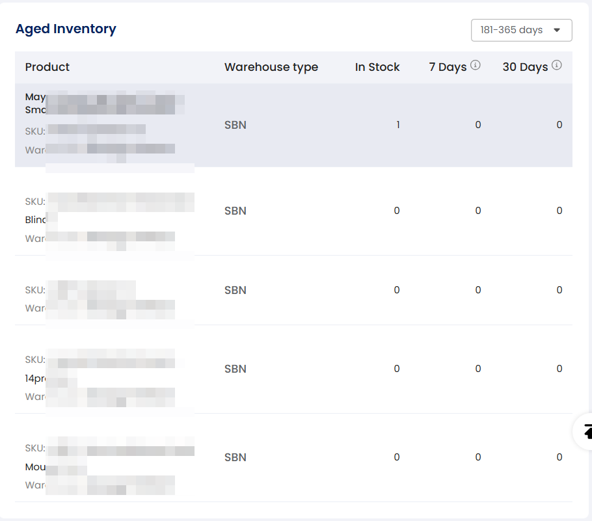Click the In Stock value 1
This screenshot has height=521, width=592.
click(x=397, y=125)
